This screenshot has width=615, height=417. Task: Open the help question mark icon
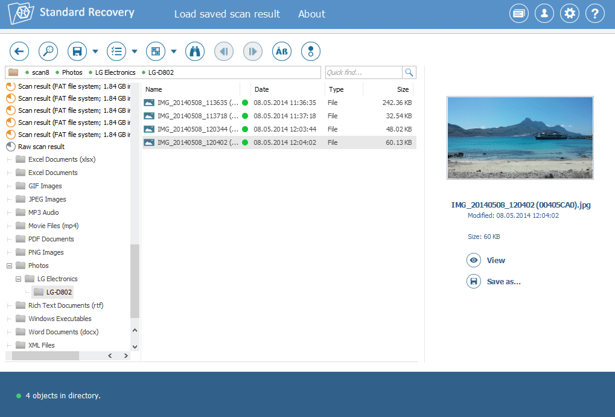click(595, 14)
